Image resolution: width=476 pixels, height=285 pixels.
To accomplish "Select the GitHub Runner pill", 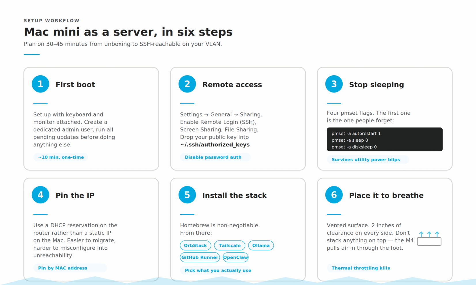I will coord(200,257).
